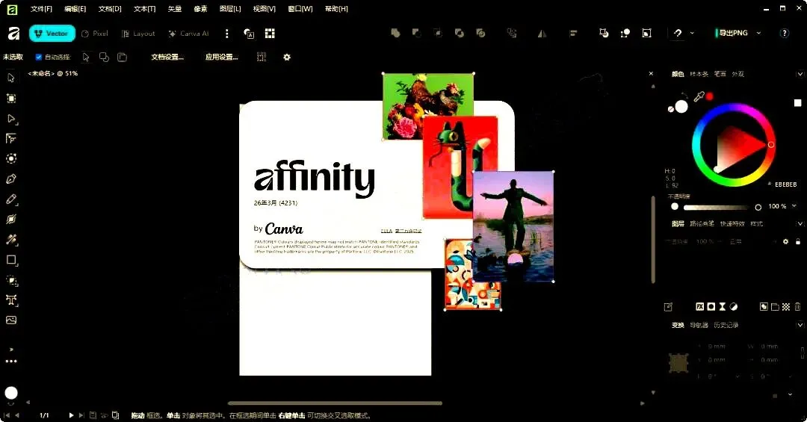Click the vertical three-dot menu beside Canva AI
This screenshot has width=807, height=422.
click(x=226, y=34)
